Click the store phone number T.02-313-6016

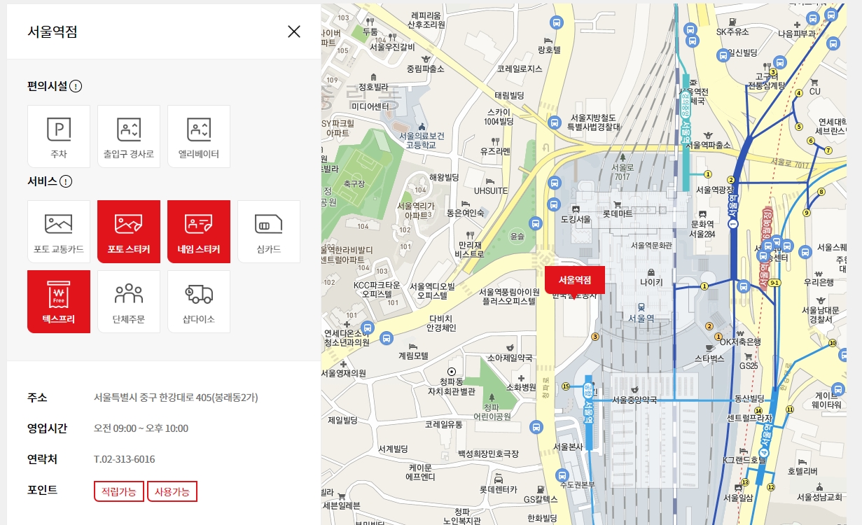(x=125, y=459)
